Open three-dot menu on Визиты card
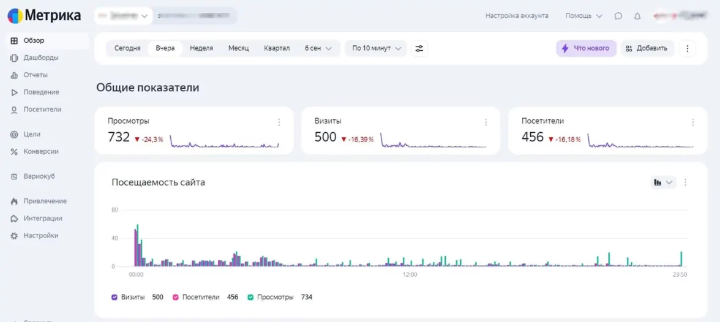The width and height of the screenshot is (720, 322). click(x=486, y=122)
